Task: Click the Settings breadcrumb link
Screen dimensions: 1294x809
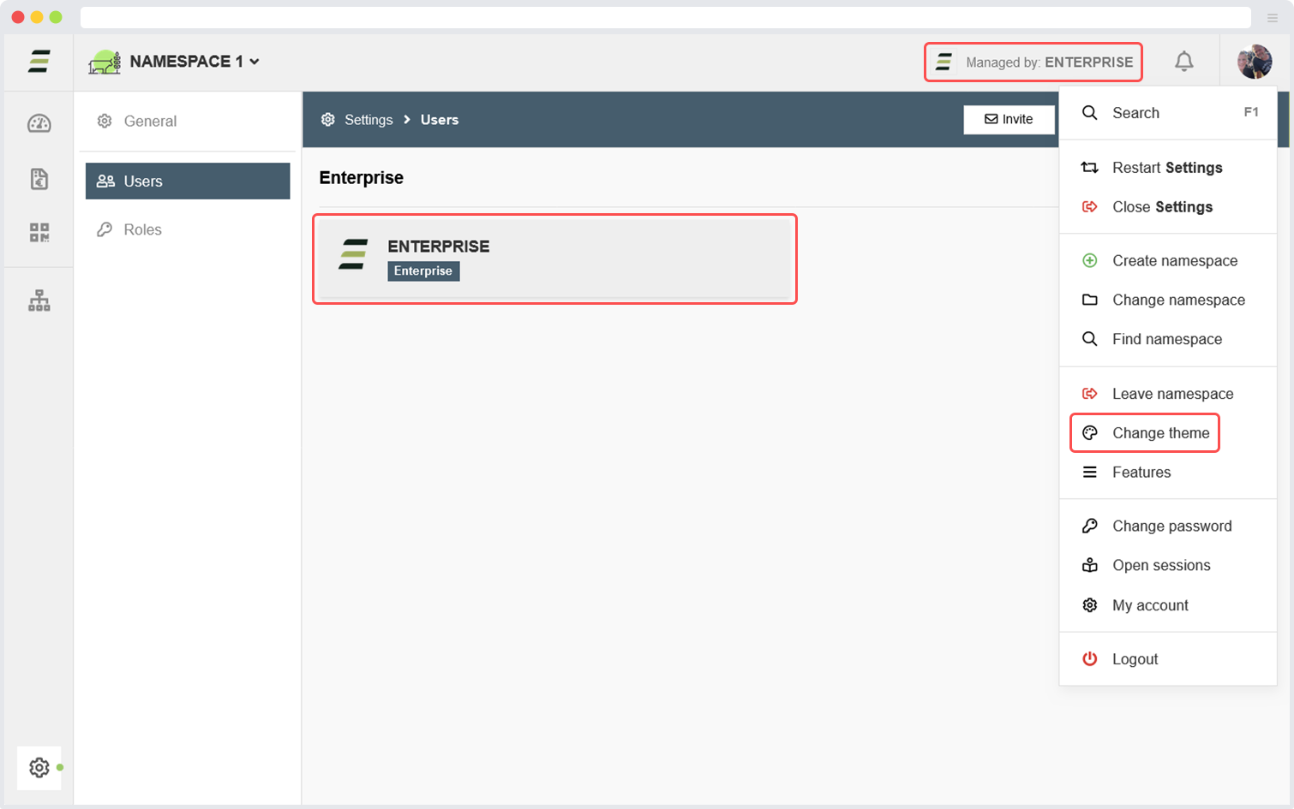Action: coord(368,120)
